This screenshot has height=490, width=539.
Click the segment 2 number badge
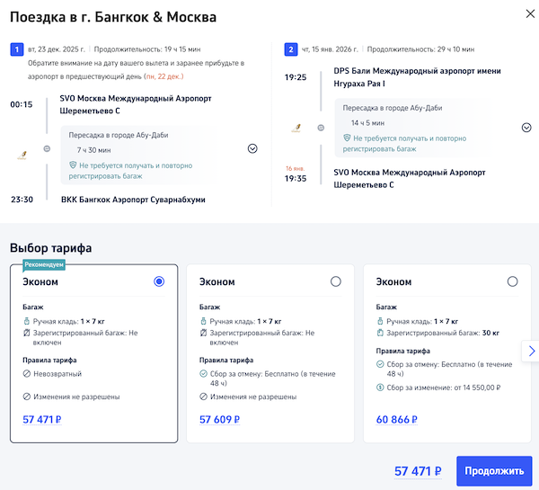[289, 50]
